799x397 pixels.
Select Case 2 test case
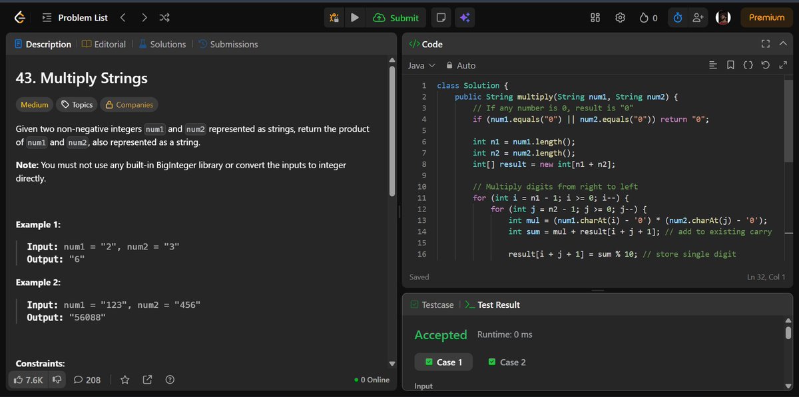507,362
